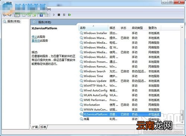Viewport: 186px width, 136px height.
Task: Click 电视... description of Windows Media service
Action: [113, 43]
